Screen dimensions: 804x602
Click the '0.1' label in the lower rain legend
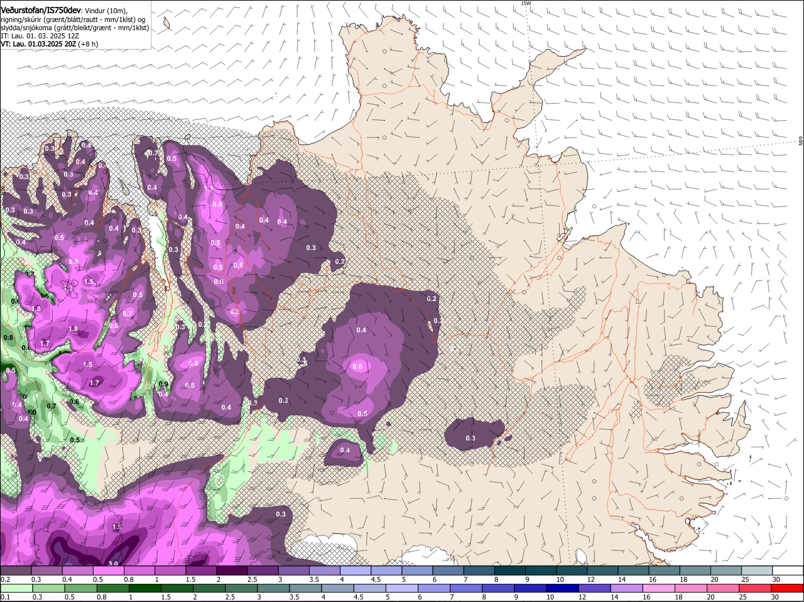tap(6, 597)
